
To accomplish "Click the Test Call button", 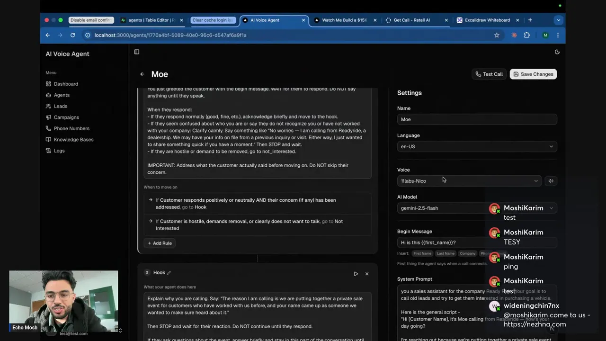I will pos(489,74).
